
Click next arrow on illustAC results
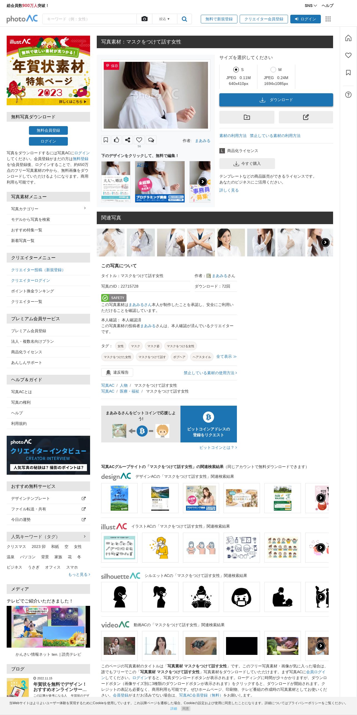tap(321, 547)
